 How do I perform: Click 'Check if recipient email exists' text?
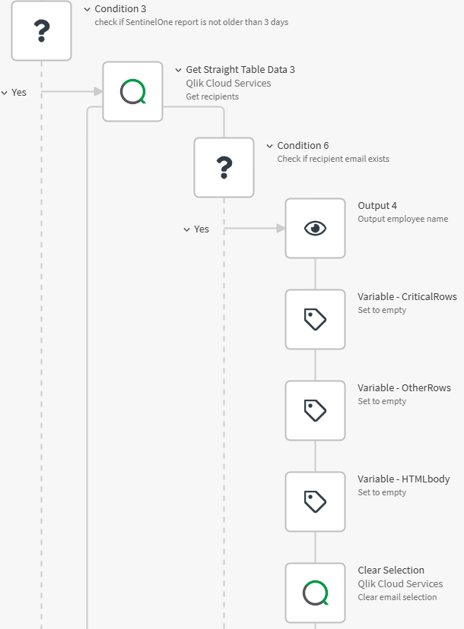click(x=333, y=159)
